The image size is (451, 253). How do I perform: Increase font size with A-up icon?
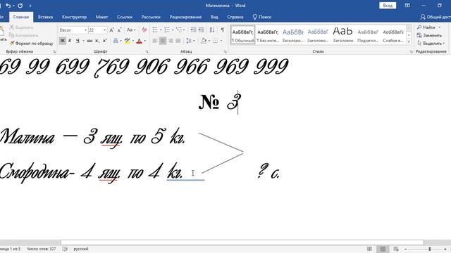[x=111, y=30]
